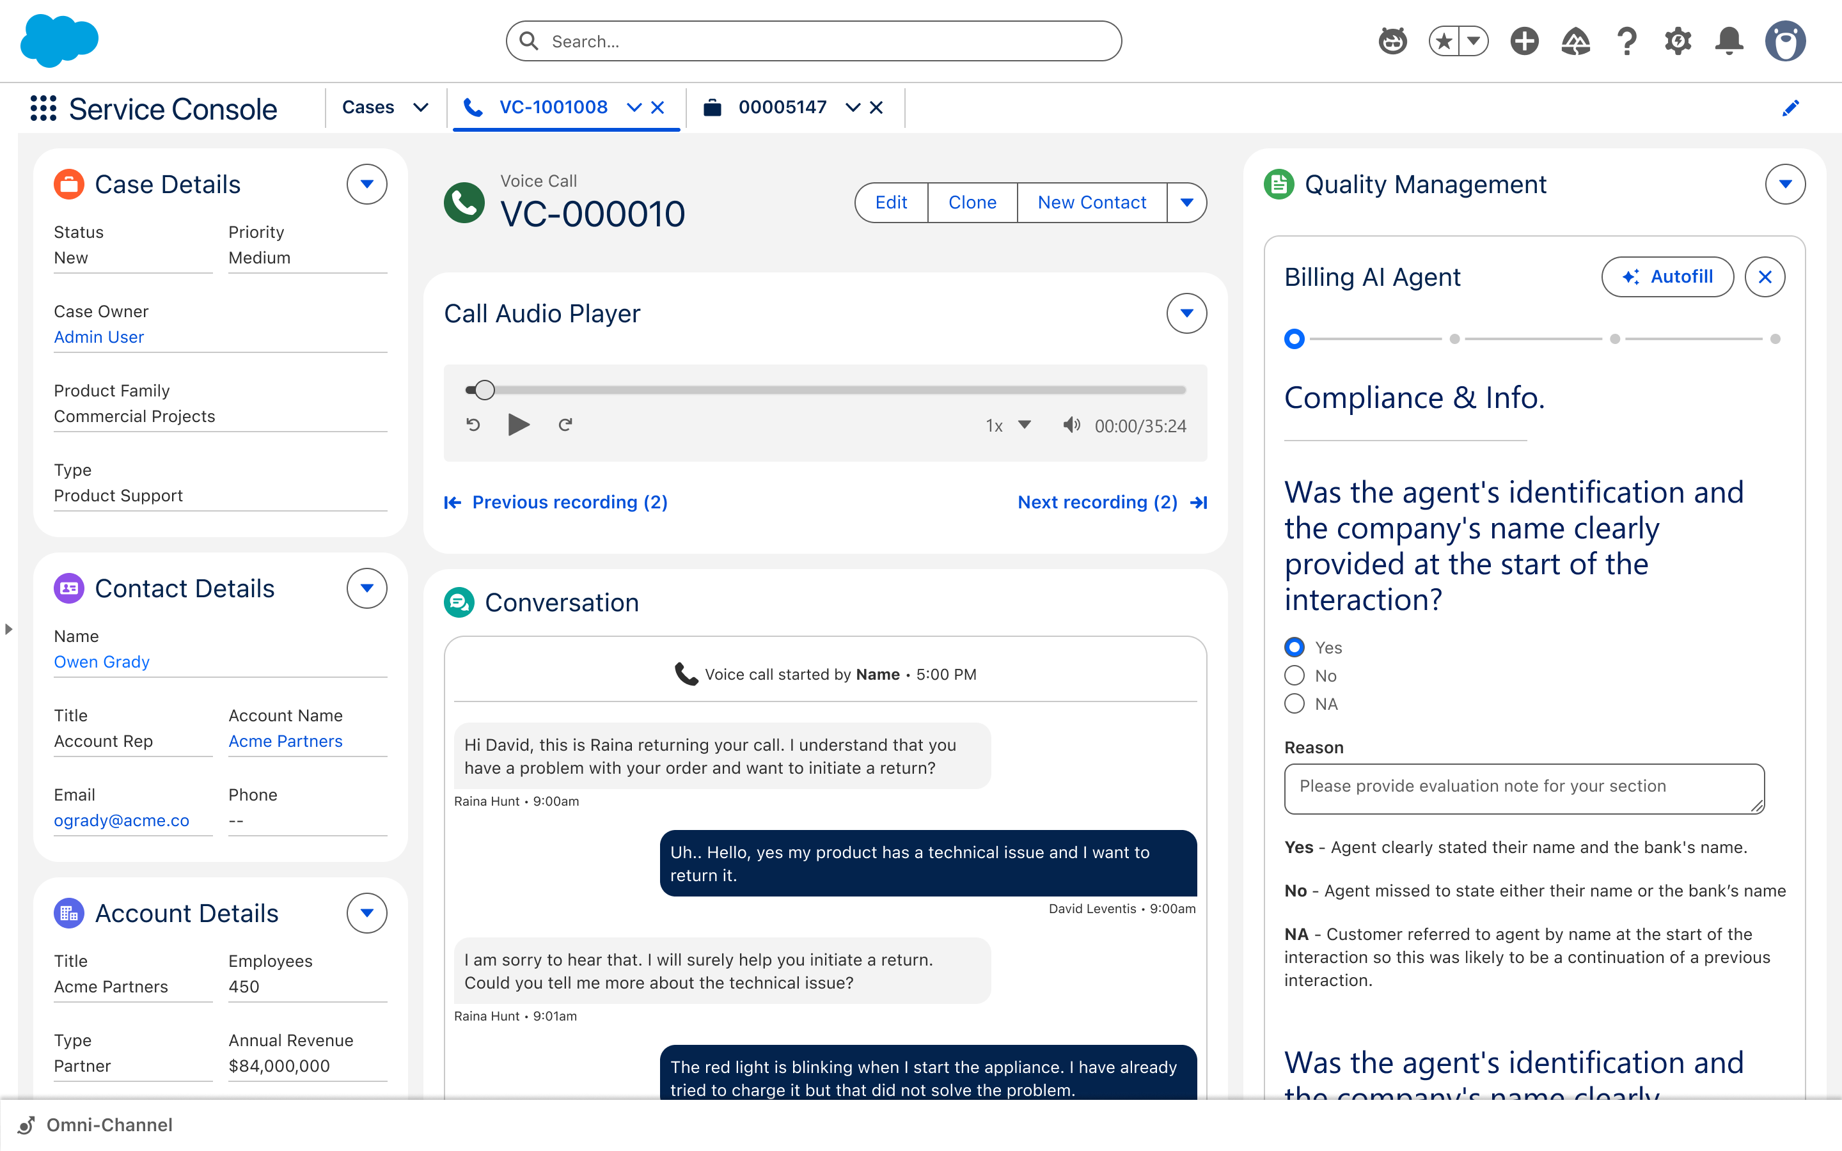Click the Contact Details card icon
The height and width of the screenshot is (1151, 1842).
coord(69,588)
